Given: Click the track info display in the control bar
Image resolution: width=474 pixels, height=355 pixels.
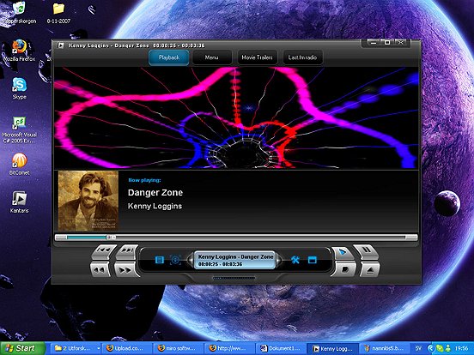Looking at the screenshot, I should pyautogui.click(x=235, y=260).
